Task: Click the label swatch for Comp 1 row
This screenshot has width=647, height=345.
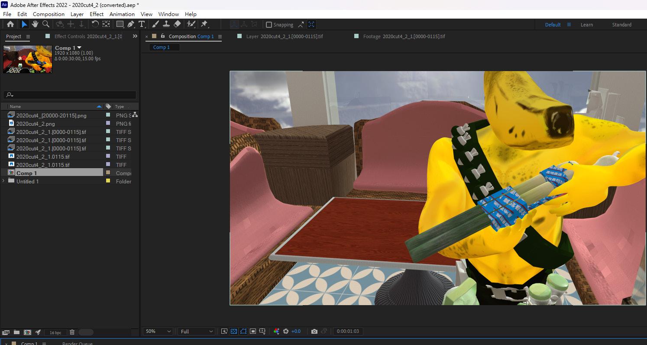Action: (108, 173)
